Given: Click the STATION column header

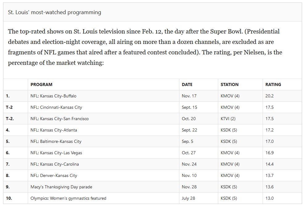Looking at the screenshot, I should click(x=229, y=84).
